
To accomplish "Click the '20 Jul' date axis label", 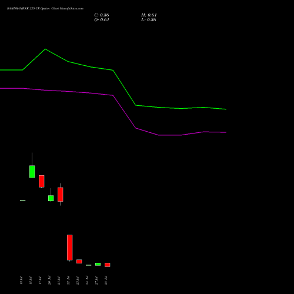I will 49,280.
